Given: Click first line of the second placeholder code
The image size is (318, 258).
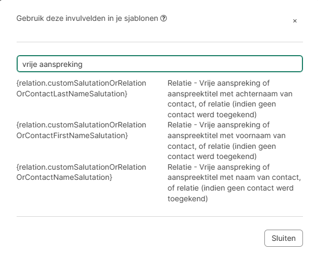Looking at the screenshot, I should [82, 125].
